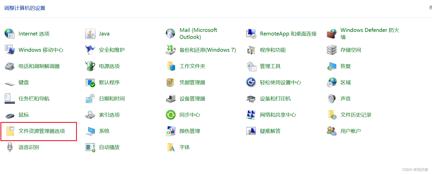432x174 pixels.
Task: Click the 设备和打印机 icon
Action: pos(251,99)
